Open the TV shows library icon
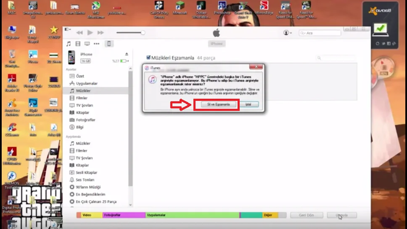Screen dimensions: 407x229 point(87,44)
